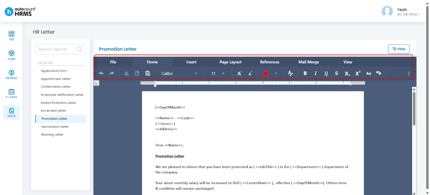Screen dimensions: 430x195
Task: Click the Paste clipboard icon
Action: [148, 73]
